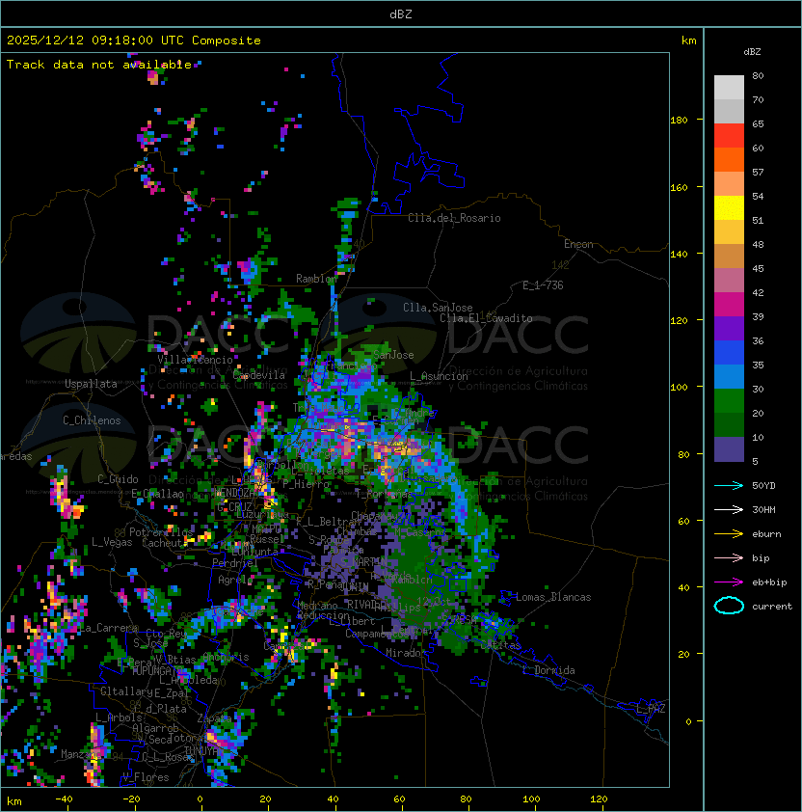Click the 'Clla.El_Cavadito' map label
The image size is (802, 812).
click(x=486, y=318)
